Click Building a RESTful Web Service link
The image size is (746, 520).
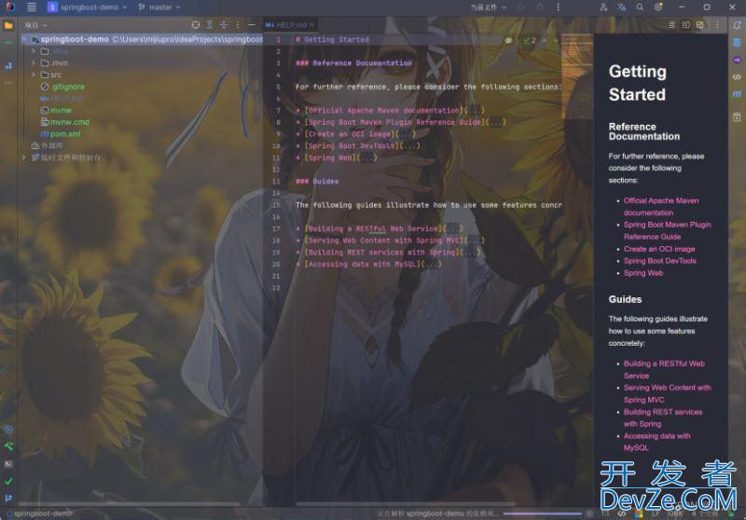coord(664,369)
